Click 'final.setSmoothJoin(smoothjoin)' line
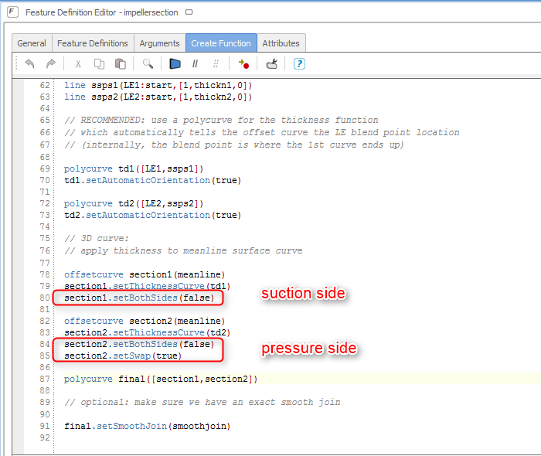Screen dimensions: 541x456 pos(148,426)
